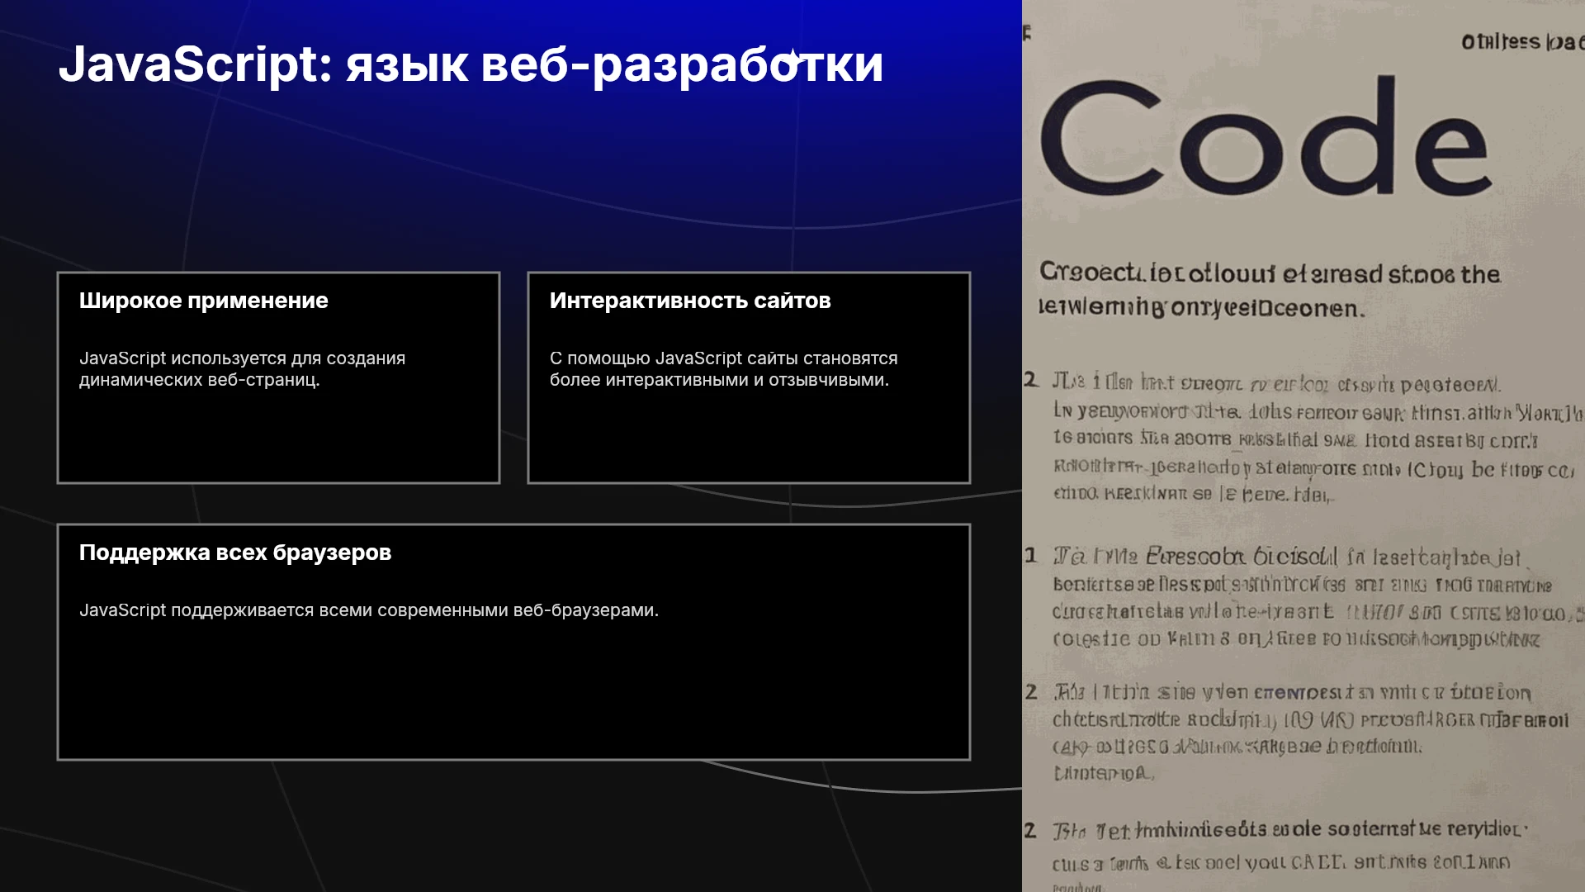This screenshot has height=892, width=1585.
Task: Click the third numbered paragraph in the image
Action: coord(1296,732)
